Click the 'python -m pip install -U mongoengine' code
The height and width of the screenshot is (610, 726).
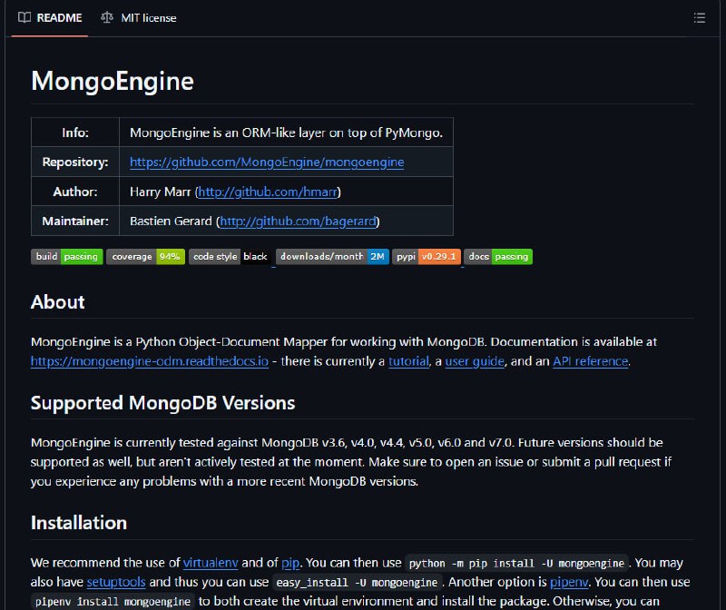tap(516, 563)
